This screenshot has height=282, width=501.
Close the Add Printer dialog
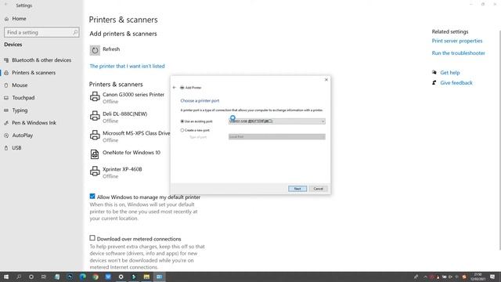point(326,80)
